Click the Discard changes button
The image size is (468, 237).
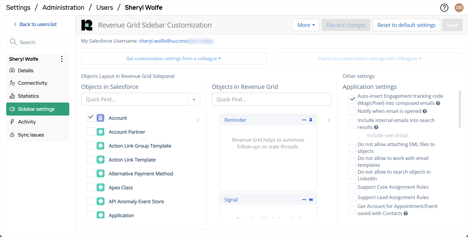tap(346, 25)
